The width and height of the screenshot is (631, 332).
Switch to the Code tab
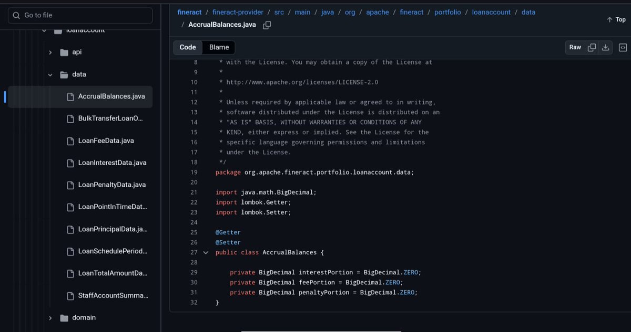(188, 47)
